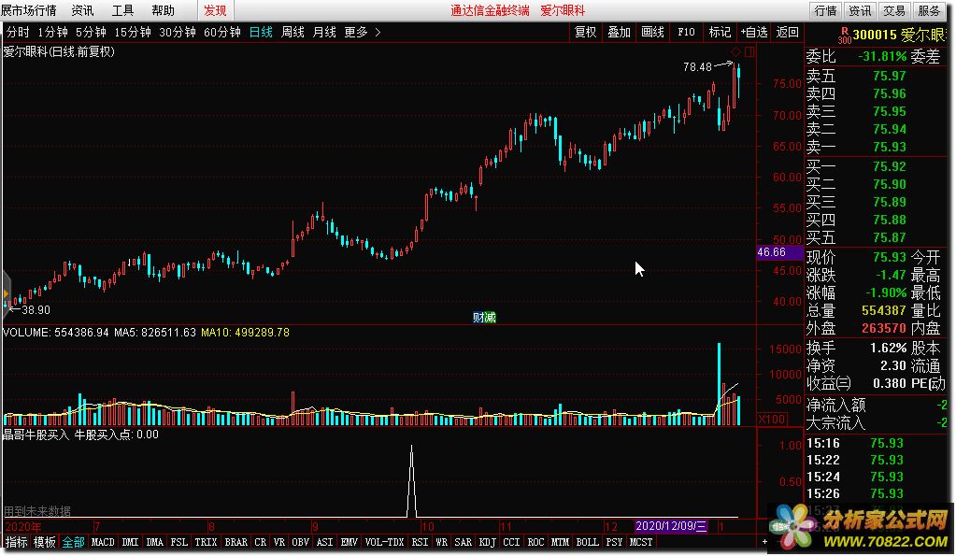Image resolution: width=956 pixels, height=556 pixels.
Task: Click the 卖五 price 75.97
Action: [x=889, y=77]
